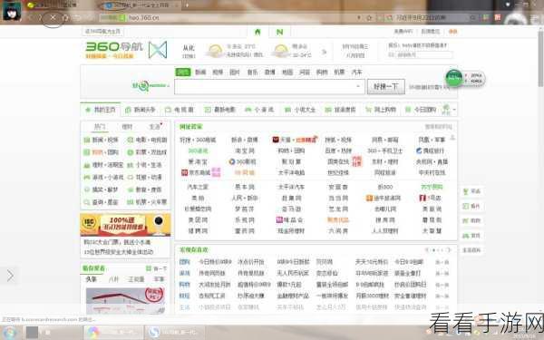Open the 360游戏 link
Viewport: 544px width, 340px height.
(x=198, y=151)
